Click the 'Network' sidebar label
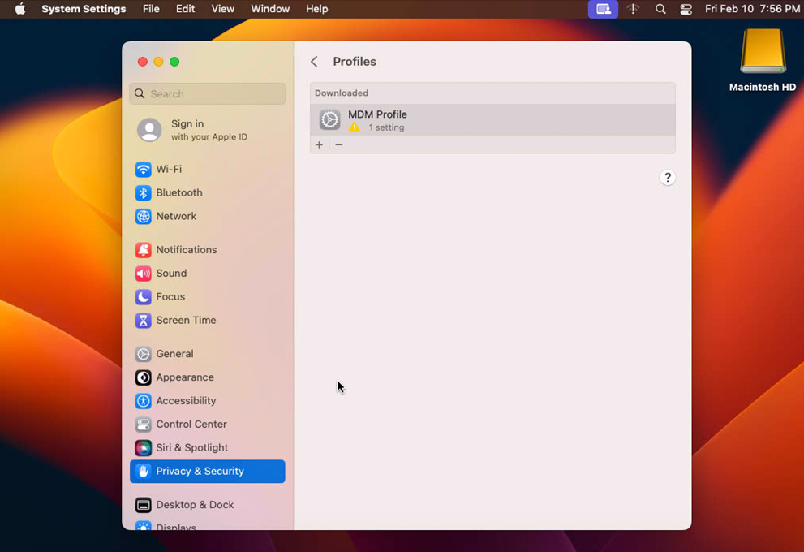The image size is (804, 552). (176, 217)
